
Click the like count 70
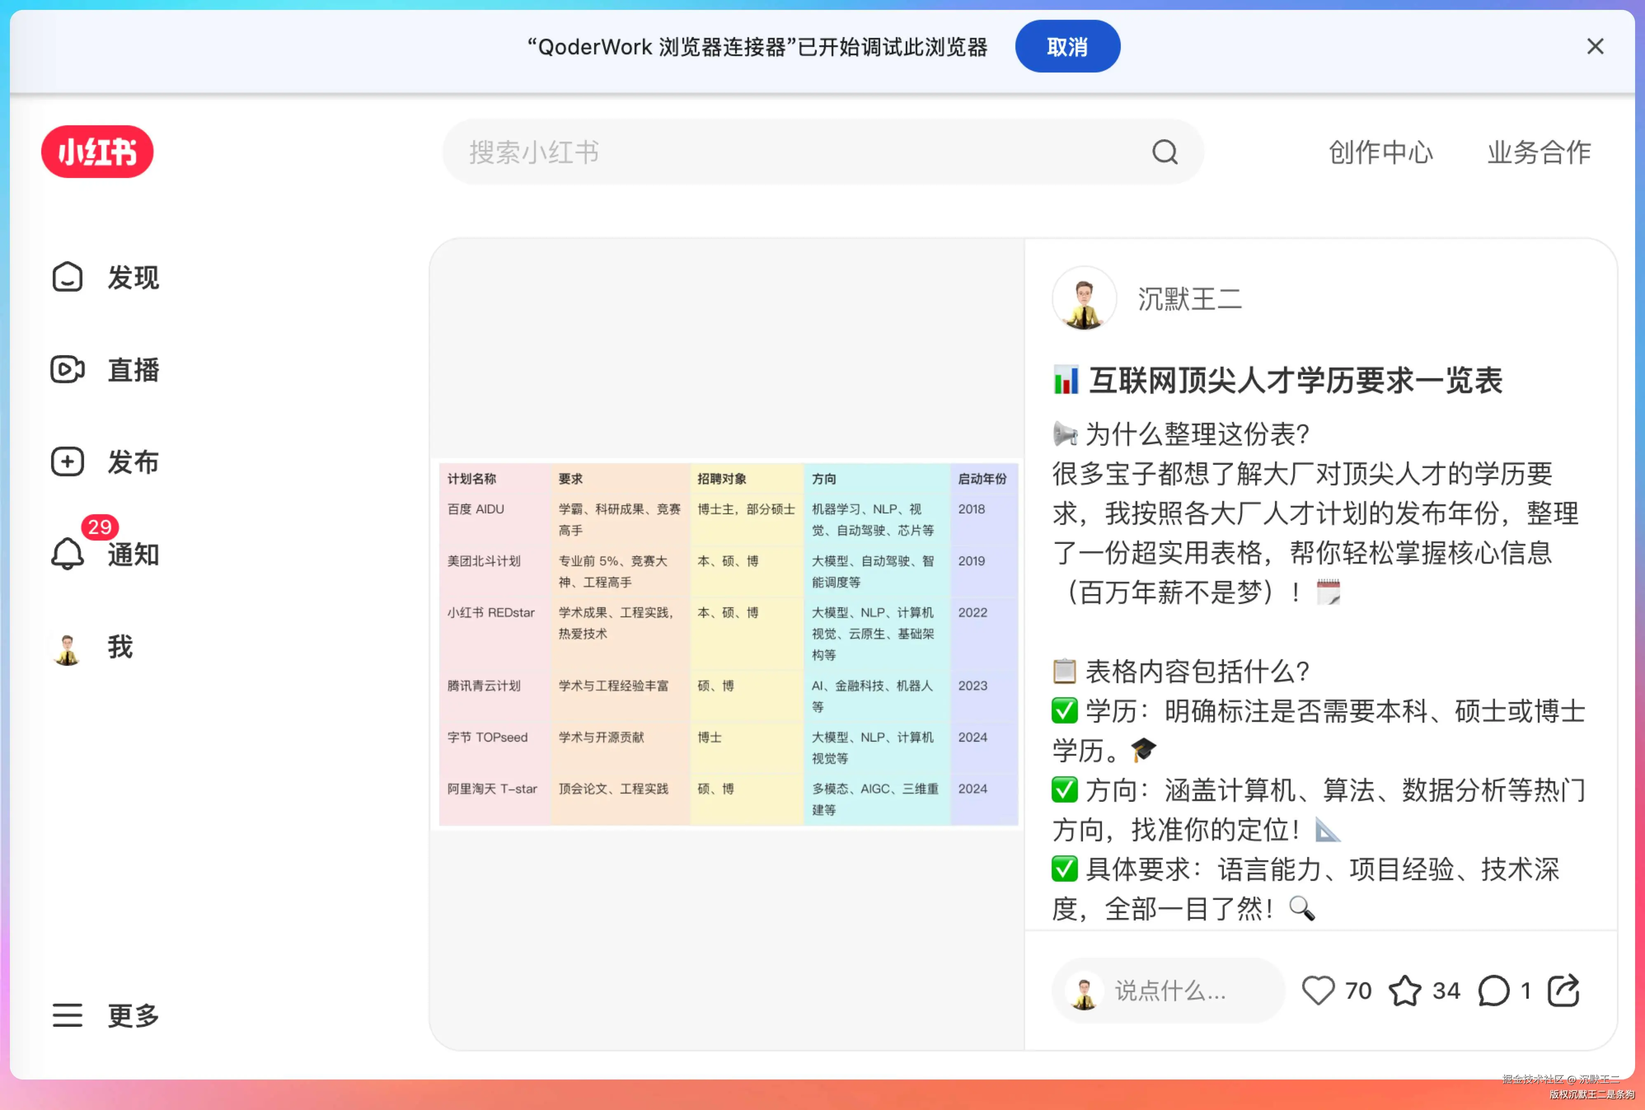pos(1358,991)
